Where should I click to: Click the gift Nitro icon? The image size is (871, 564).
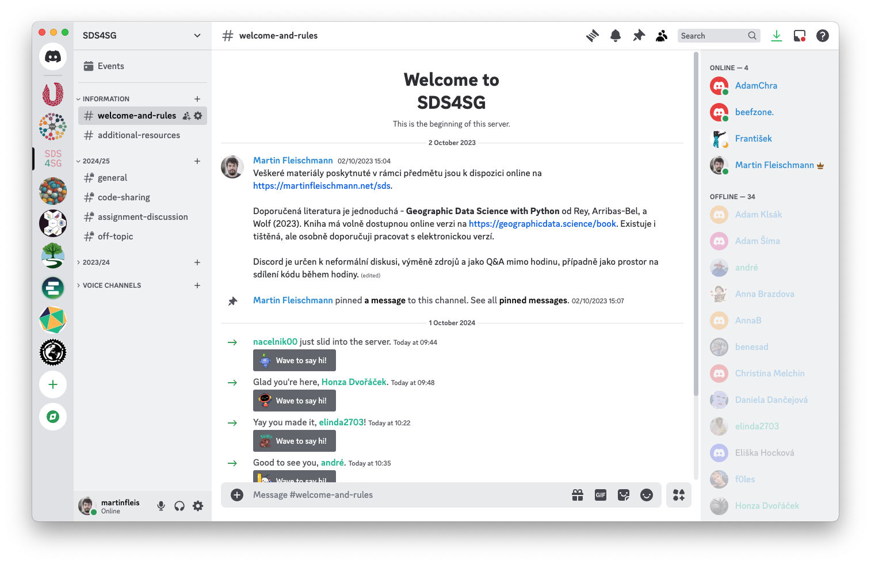[578, 495]
